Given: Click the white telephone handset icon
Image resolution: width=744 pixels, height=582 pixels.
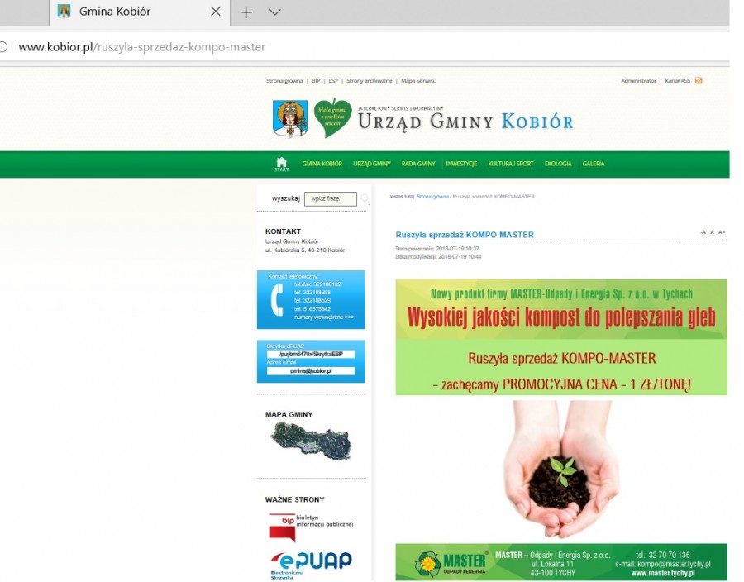Looking at the screenshot, I should coord(277,300).
